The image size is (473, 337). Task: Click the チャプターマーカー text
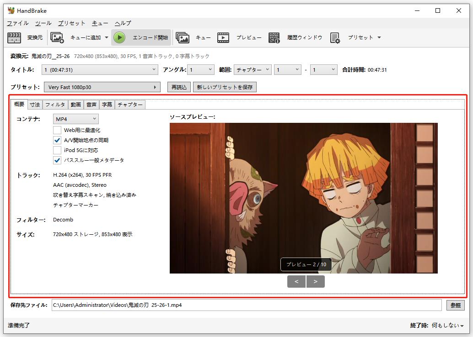click(x=76, y=205)
